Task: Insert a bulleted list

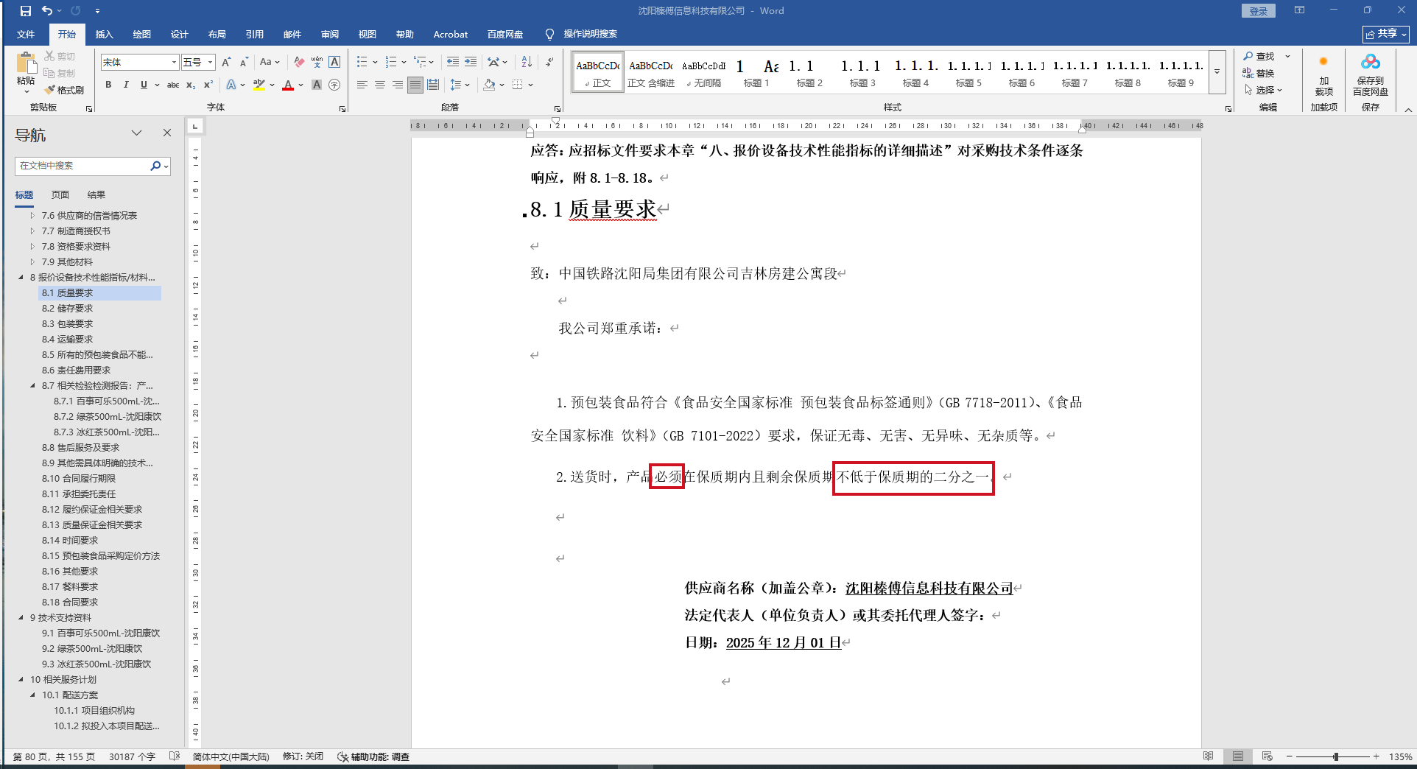Action: point(362,62)
